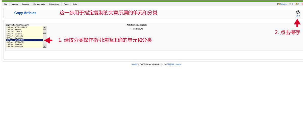Image resolution: width=303 pixels, height=133 pixels.
Task: Open the Extensions menu
Action: (54, 4)
